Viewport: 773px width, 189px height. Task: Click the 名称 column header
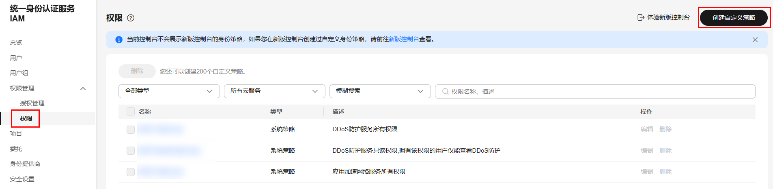[x=145, y=112]
